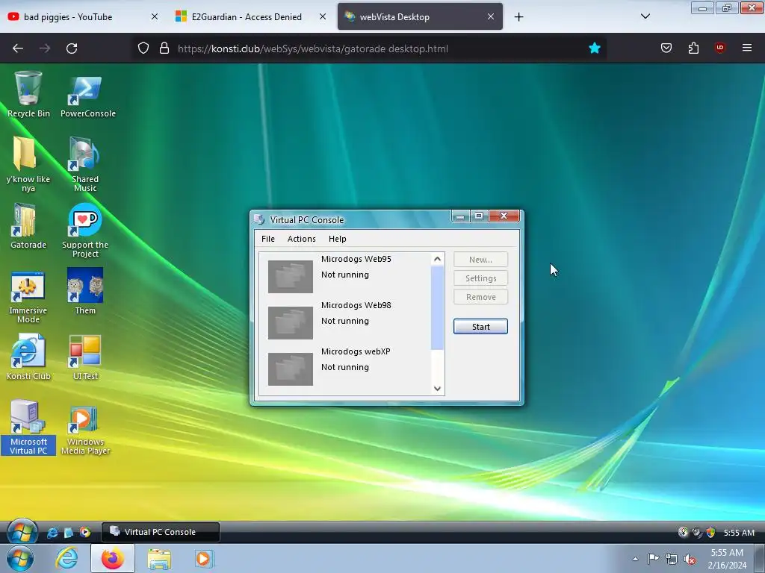Reload the current page
765x573 pixels.
72,48
